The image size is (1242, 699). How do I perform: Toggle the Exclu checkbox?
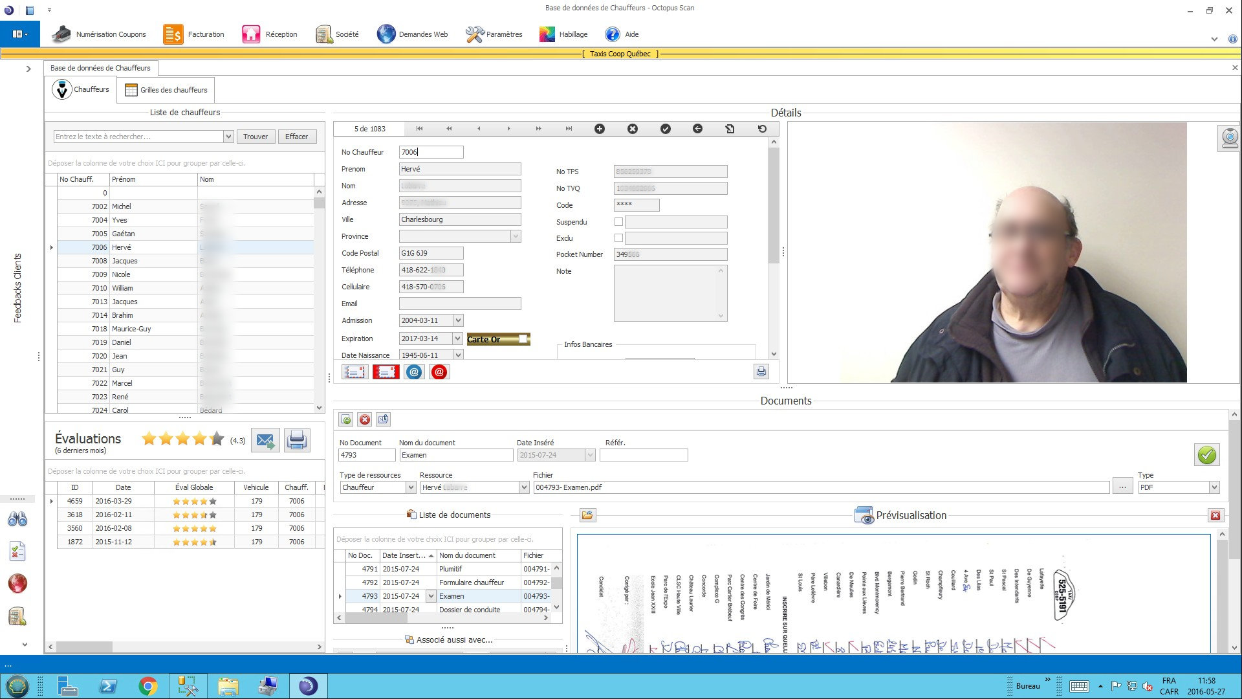618,238
